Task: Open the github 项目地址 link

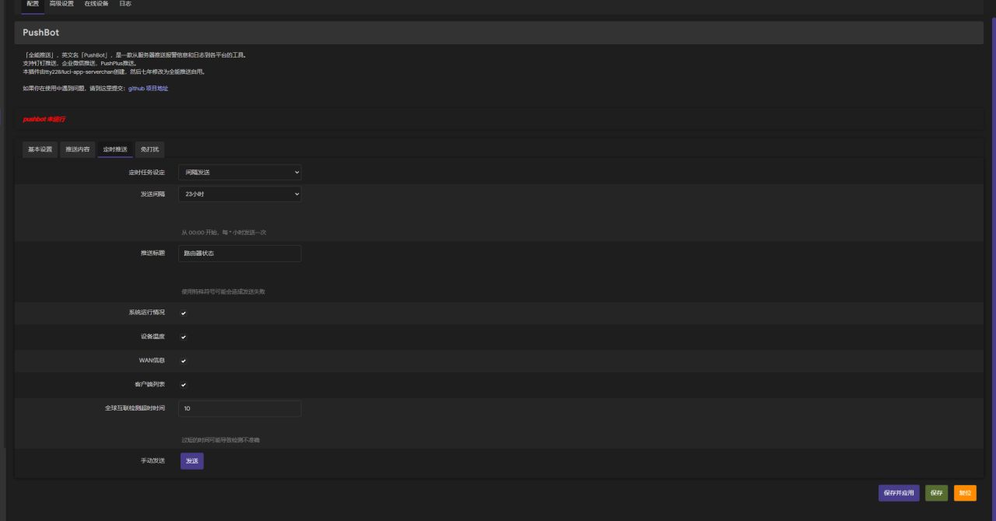Action: 148,89
